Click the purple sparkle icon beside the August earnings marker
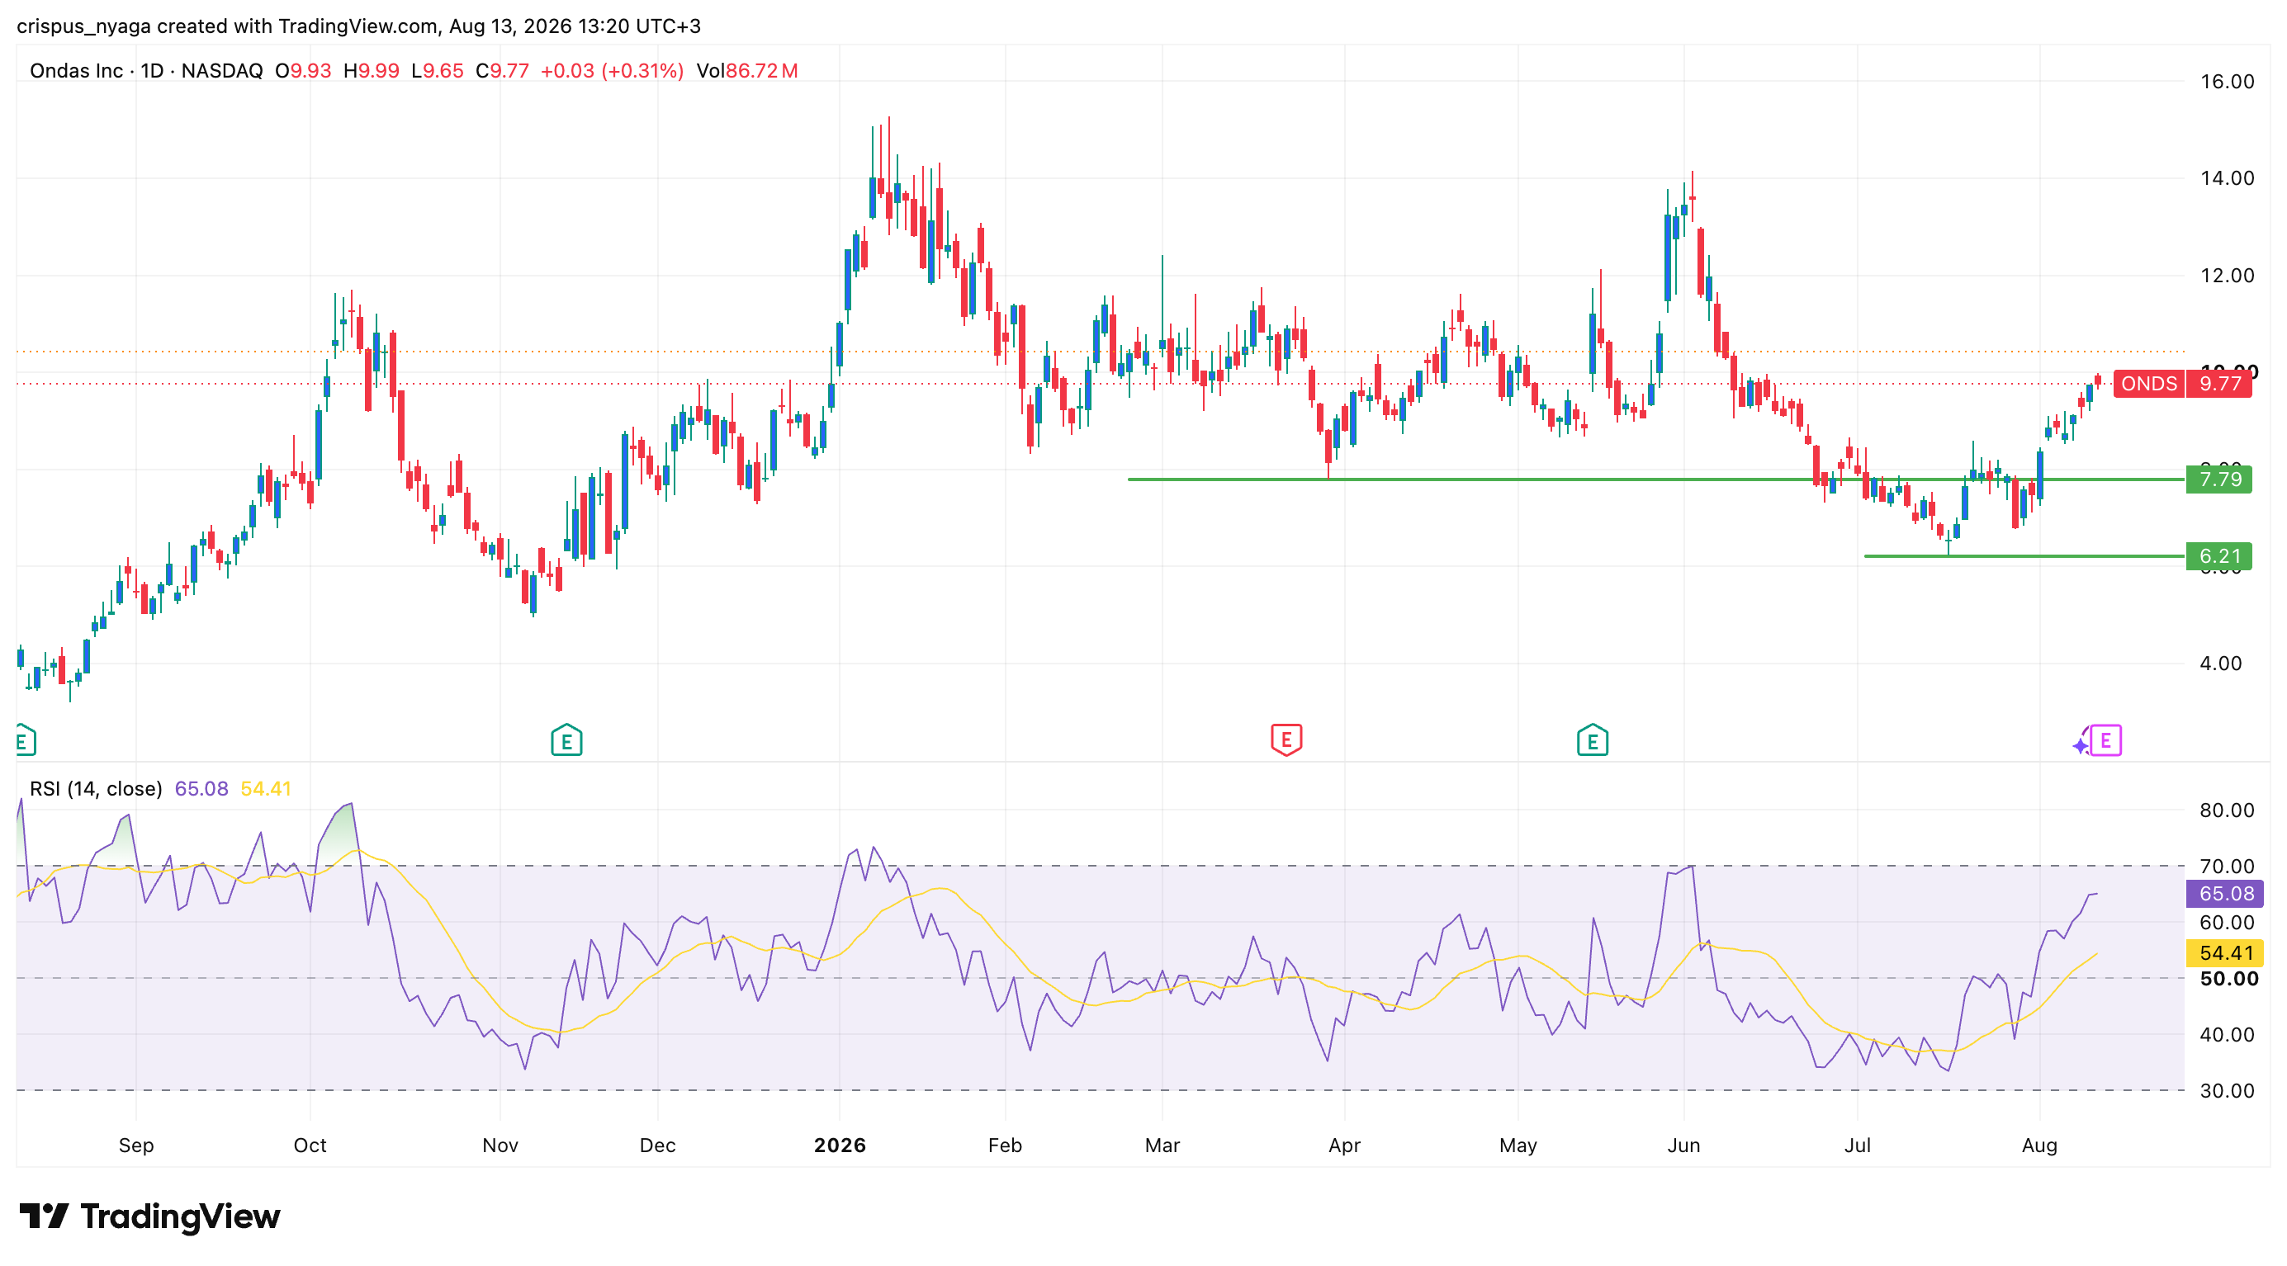The height and width of the screenshot is (1266, 2287). pyautogui.click(x=2081, y=745)
